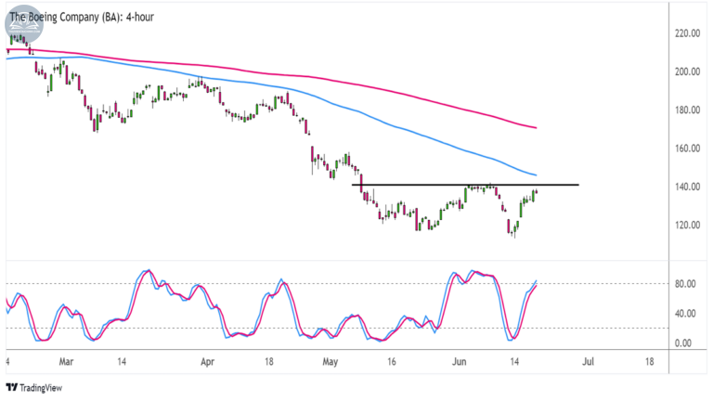Select the Jul date marker
This screenshot has width=713, height=401.
pyautogui.click(x=589, y=362)
